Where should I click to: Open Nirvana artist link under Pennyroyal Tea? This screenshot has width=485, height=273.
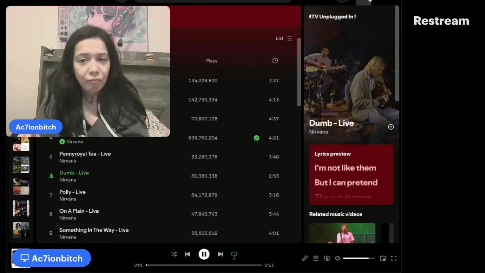click(68, 161)
